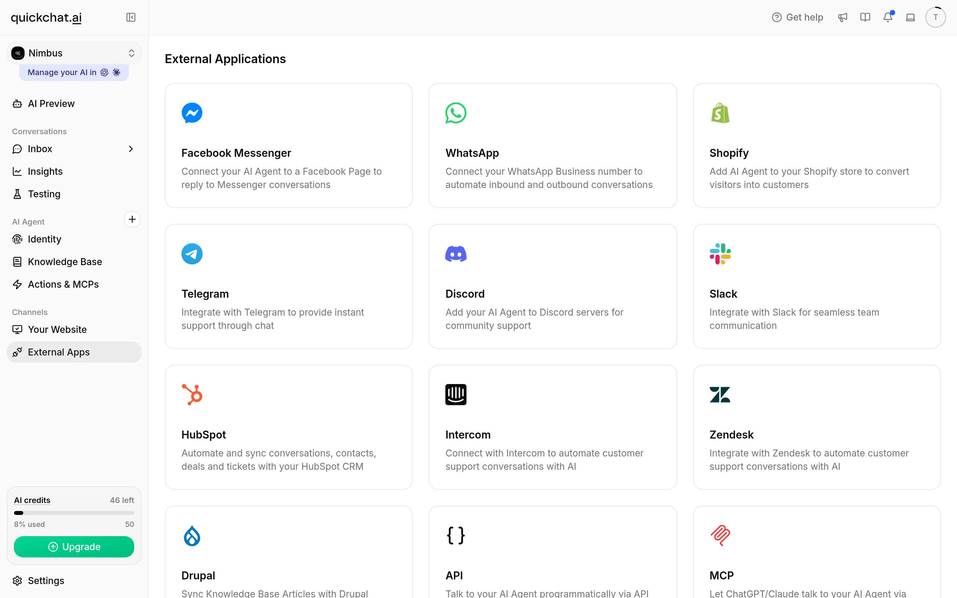The image size is (957, 598).
Task: Select the Discord card title
Action: click(x=465, y=294)
